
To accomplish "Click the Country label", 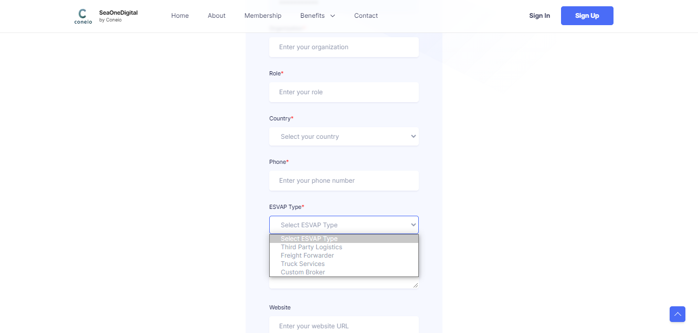I will tap(281, 118).
